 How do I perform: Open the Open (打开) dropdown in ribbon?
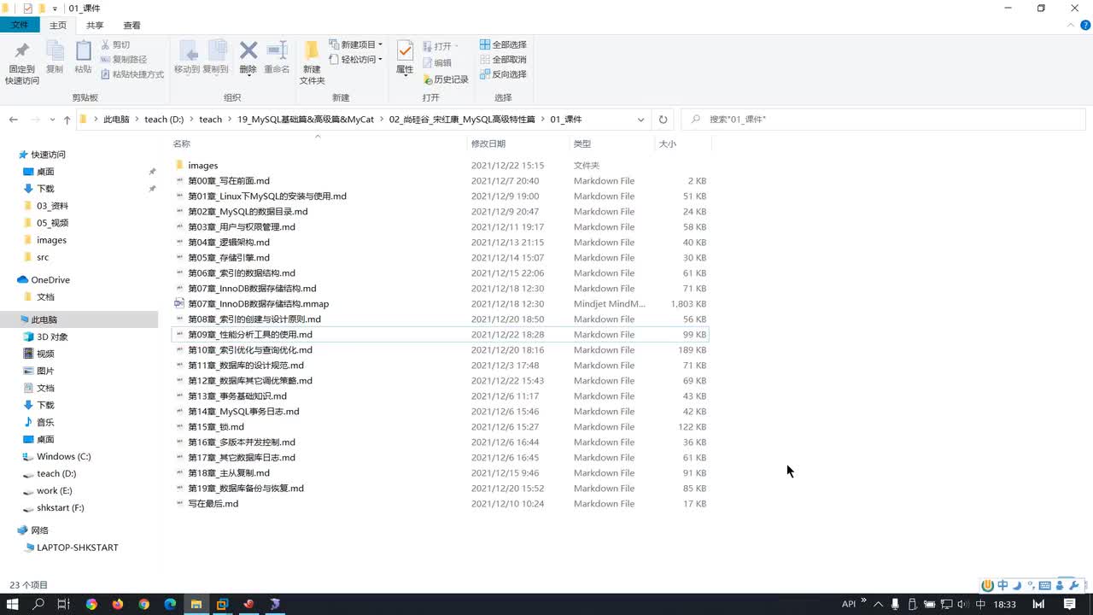441,45
